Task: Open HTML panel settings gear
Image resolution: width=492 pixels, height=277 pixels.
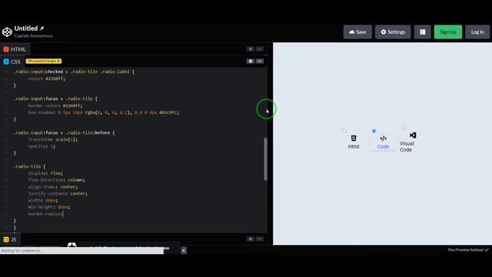Action: point(250,49)
